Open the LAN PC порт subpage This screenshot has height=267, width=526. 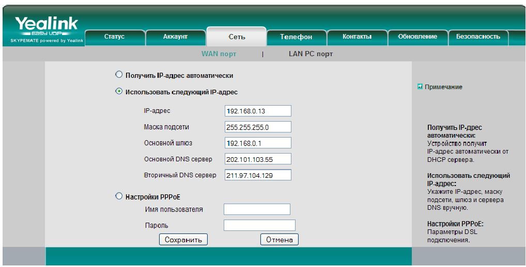tap(311, 54)
